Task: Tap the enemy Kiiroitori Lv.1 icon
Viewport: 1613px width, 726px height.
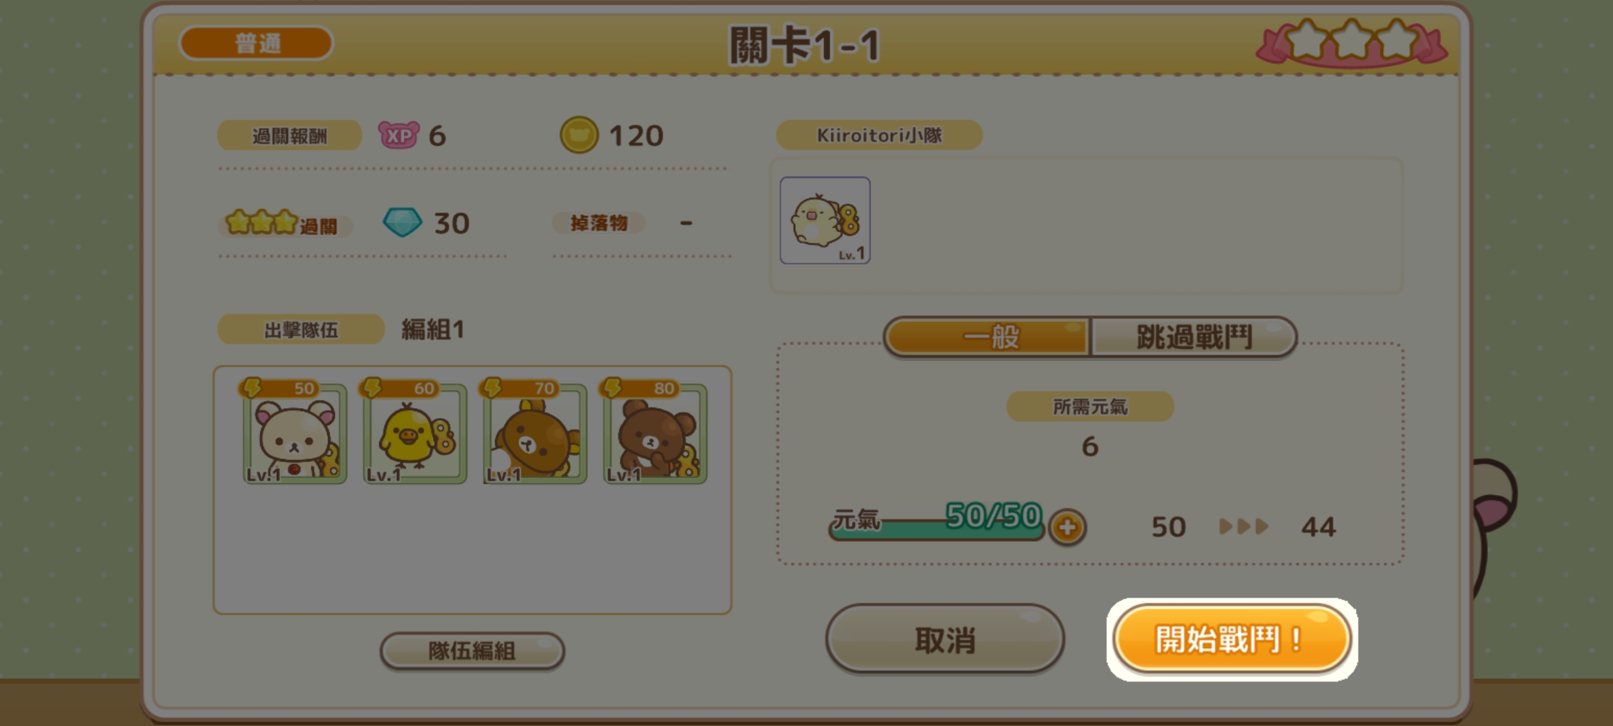Action: tap(825, 220)
